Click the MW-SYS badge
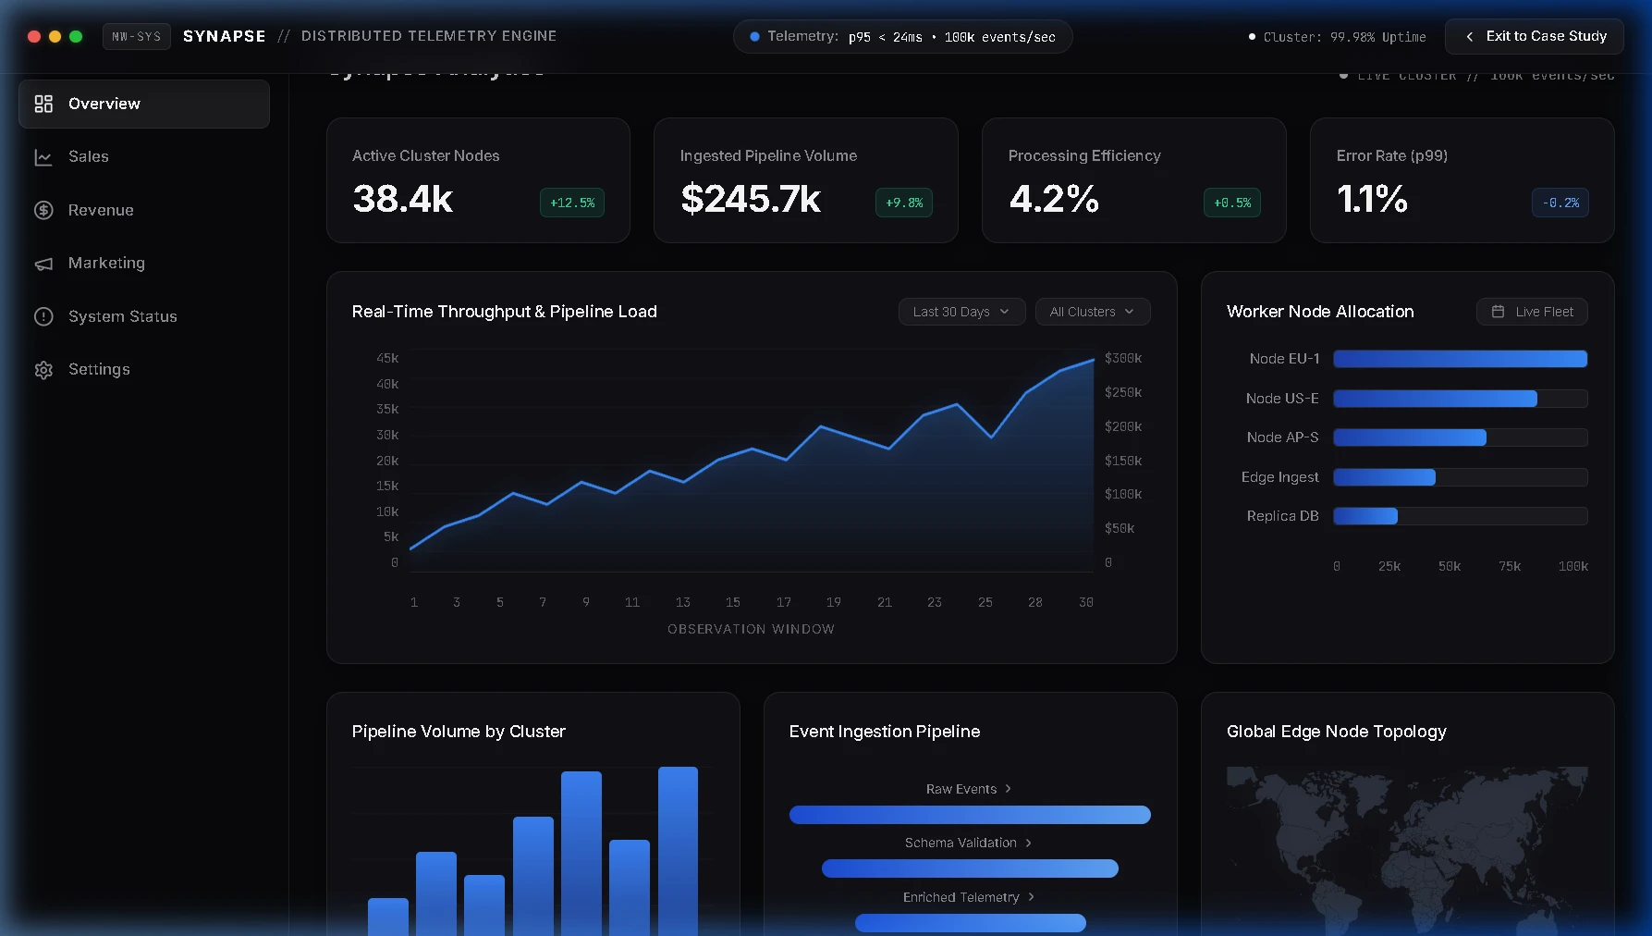This screenshot has width=1652, height=936. pos(137,37)
